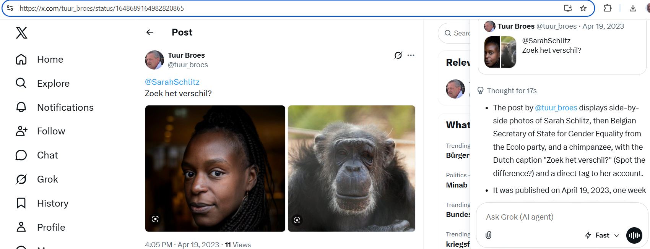Click the Grok icon on the post
This screenshot has width=650, height=249.
398,55
